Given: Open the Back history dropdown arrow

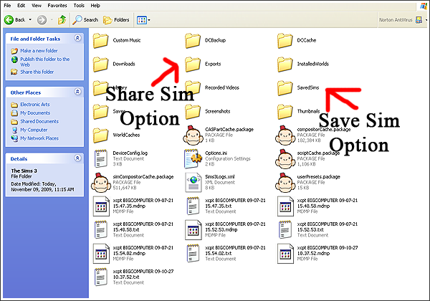Looking at the screenshot, I should pos(30,20).
